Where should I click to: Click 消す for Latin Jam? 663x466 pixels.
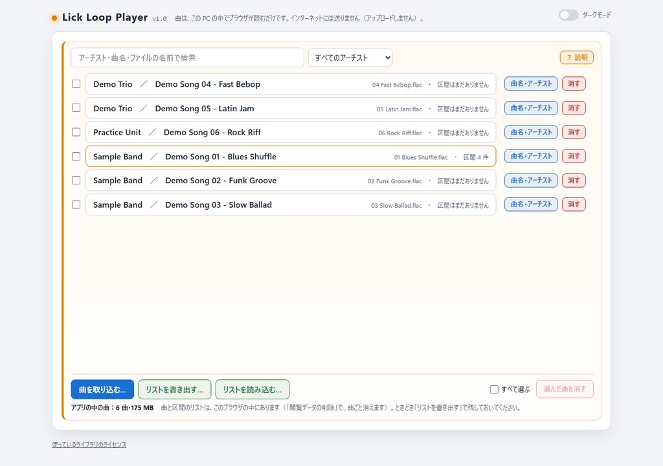pyautogui.click(x=574, y=108)
